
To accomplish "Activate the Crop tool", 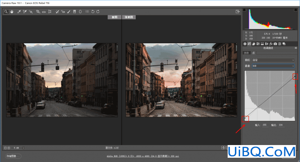I will 38,11.
